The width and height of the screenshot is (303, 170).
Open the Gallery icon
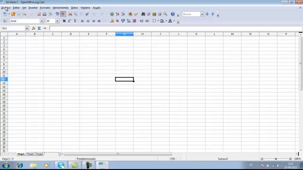154,14
